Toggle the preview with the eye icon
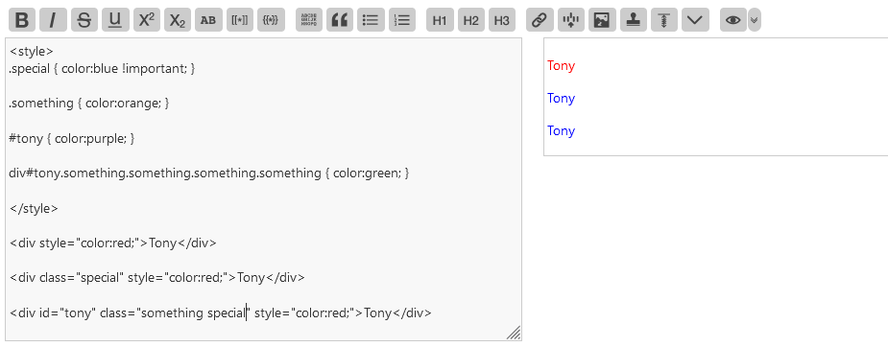This screenshot has height=347, width=888. [732, 20]
